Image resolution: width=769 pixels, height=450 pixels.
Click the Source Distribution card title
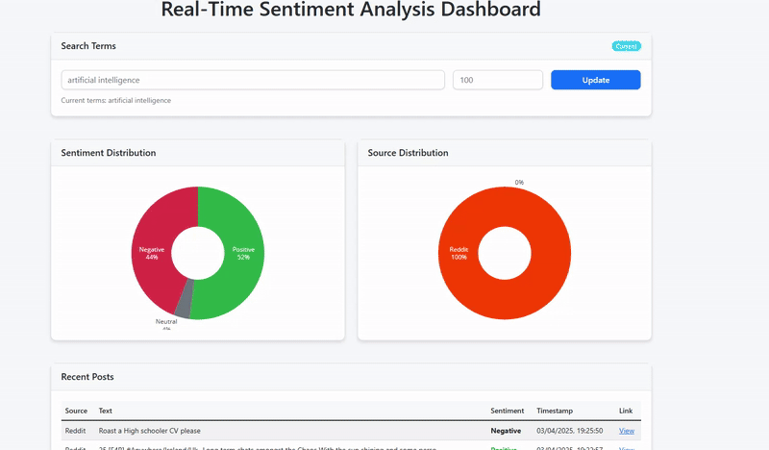coord(408,153)
